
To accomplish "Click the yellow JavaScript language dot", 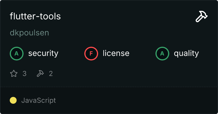I will pyautogui.click(x=13, y=100).
